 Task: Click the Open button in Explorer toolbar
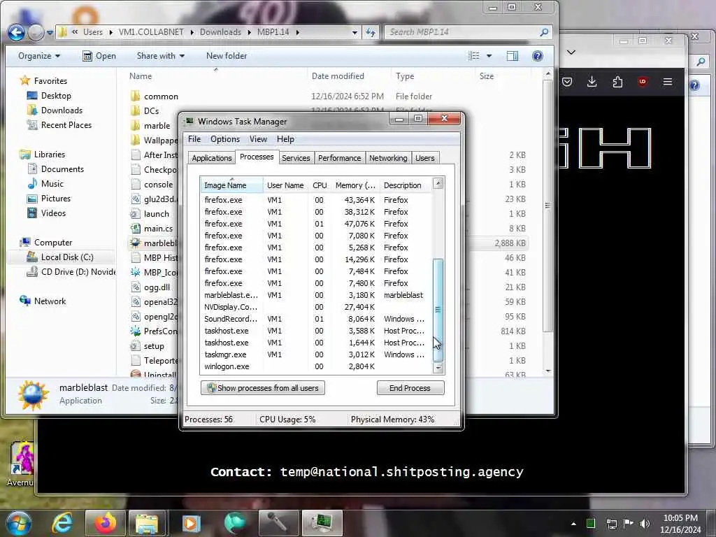pyautogui.click(x=99, y=56)
